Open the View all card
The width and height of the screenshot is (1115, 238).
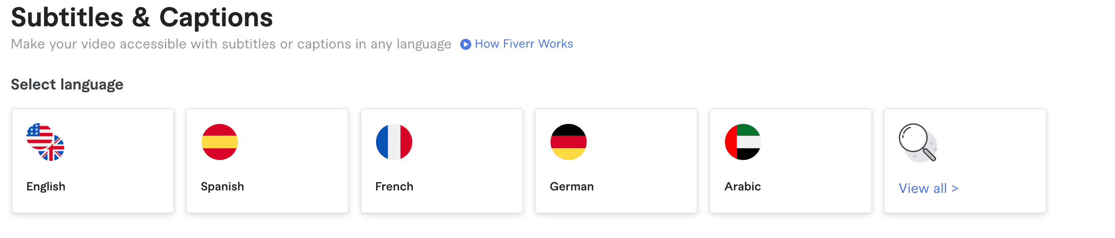tap(965, 161)
